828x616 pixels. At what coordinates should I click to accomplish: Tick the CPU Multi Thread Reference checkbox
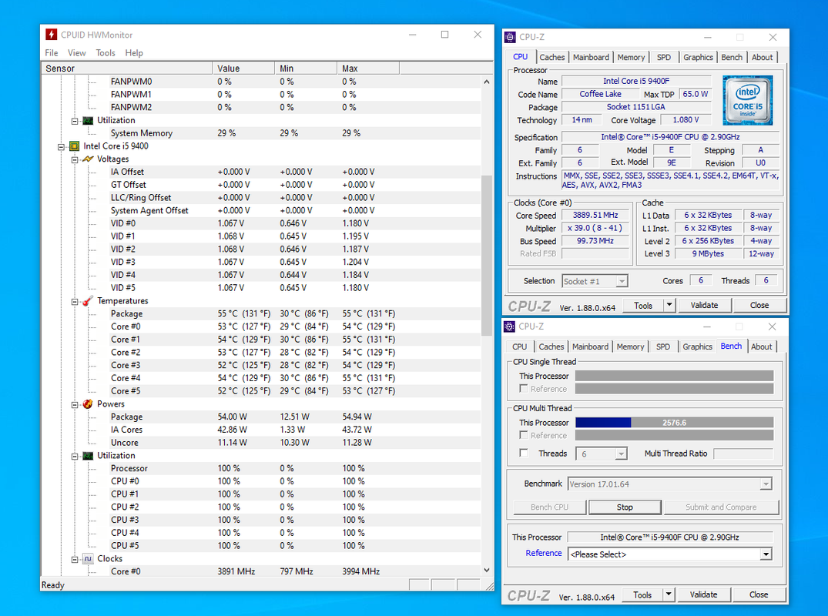pos(524,435)
